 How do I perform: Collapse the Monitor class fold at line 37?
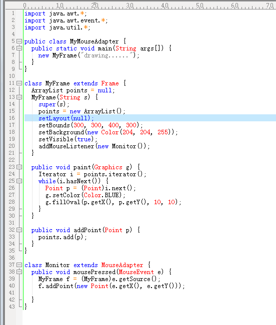(19, 265)
